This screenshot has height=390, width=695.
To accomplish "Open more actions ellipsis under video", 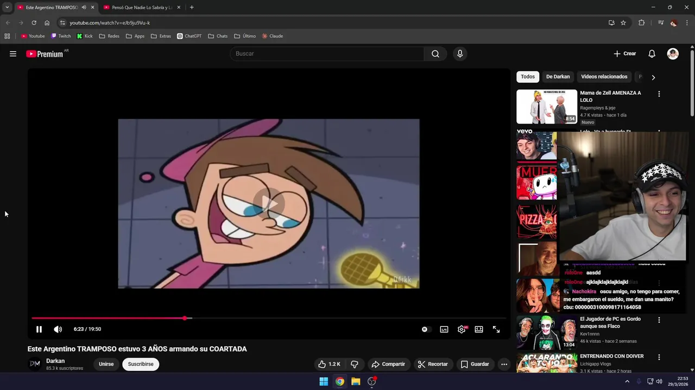I will pos(504,364).
